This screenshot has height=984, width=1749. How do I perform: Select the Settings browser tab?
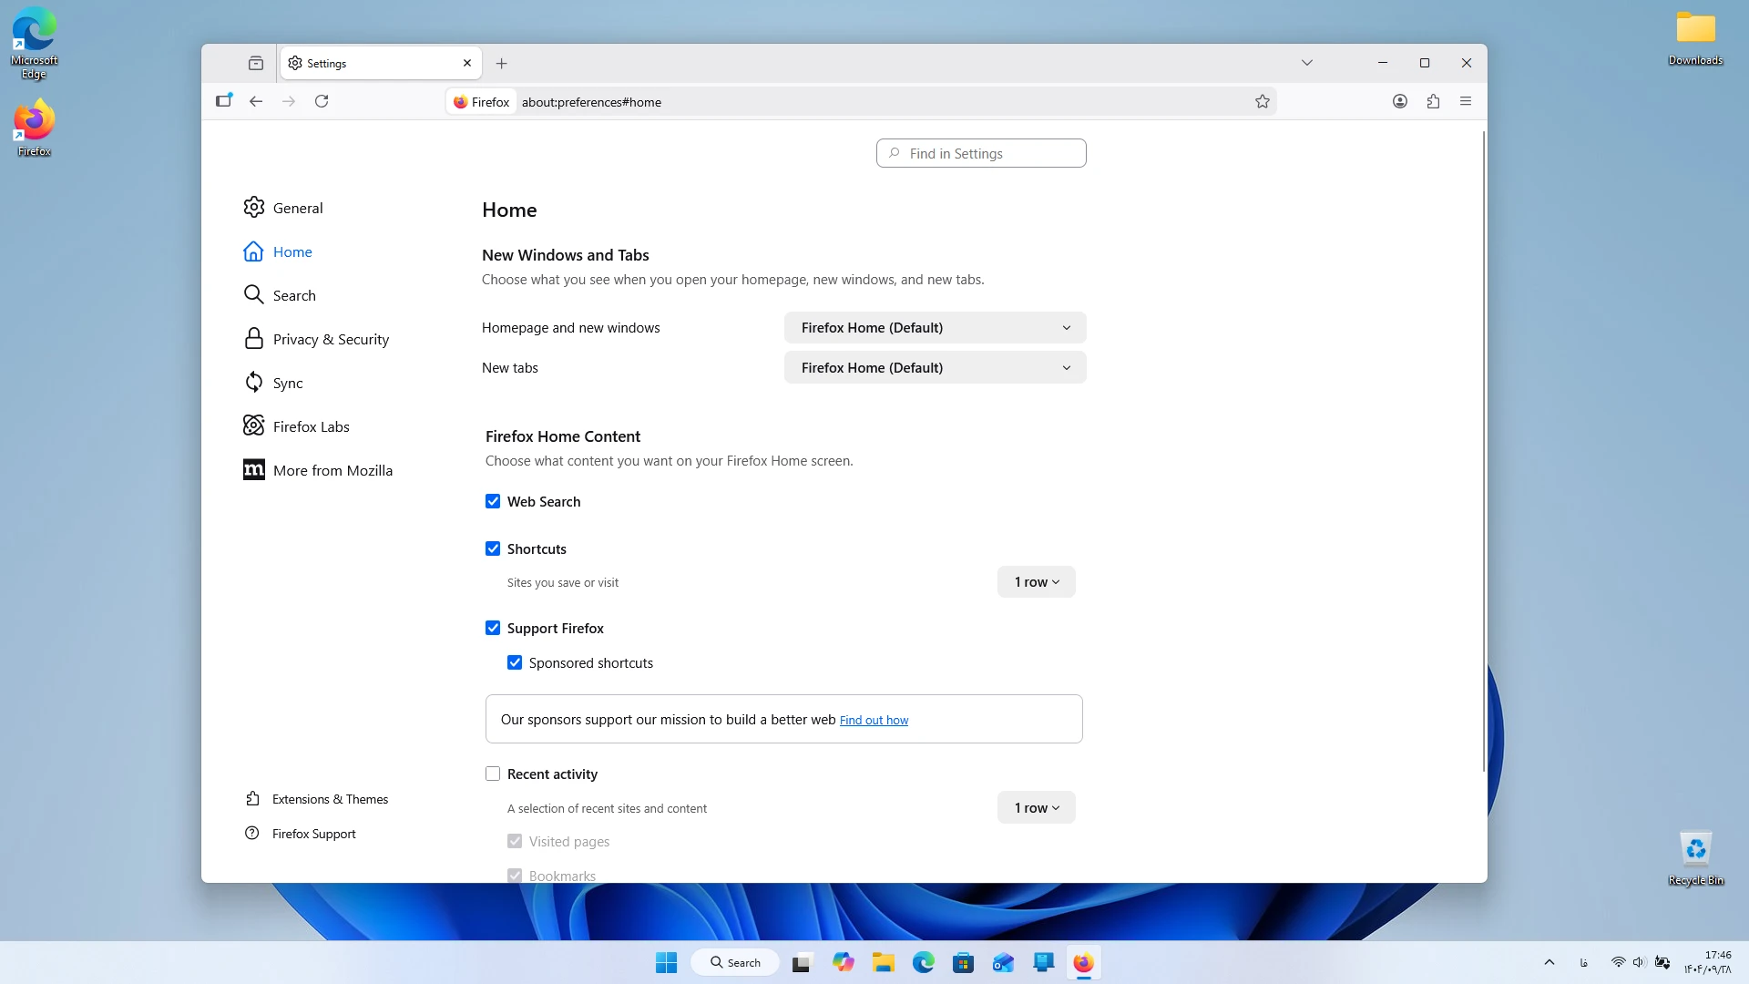click(x=381, y=63)
